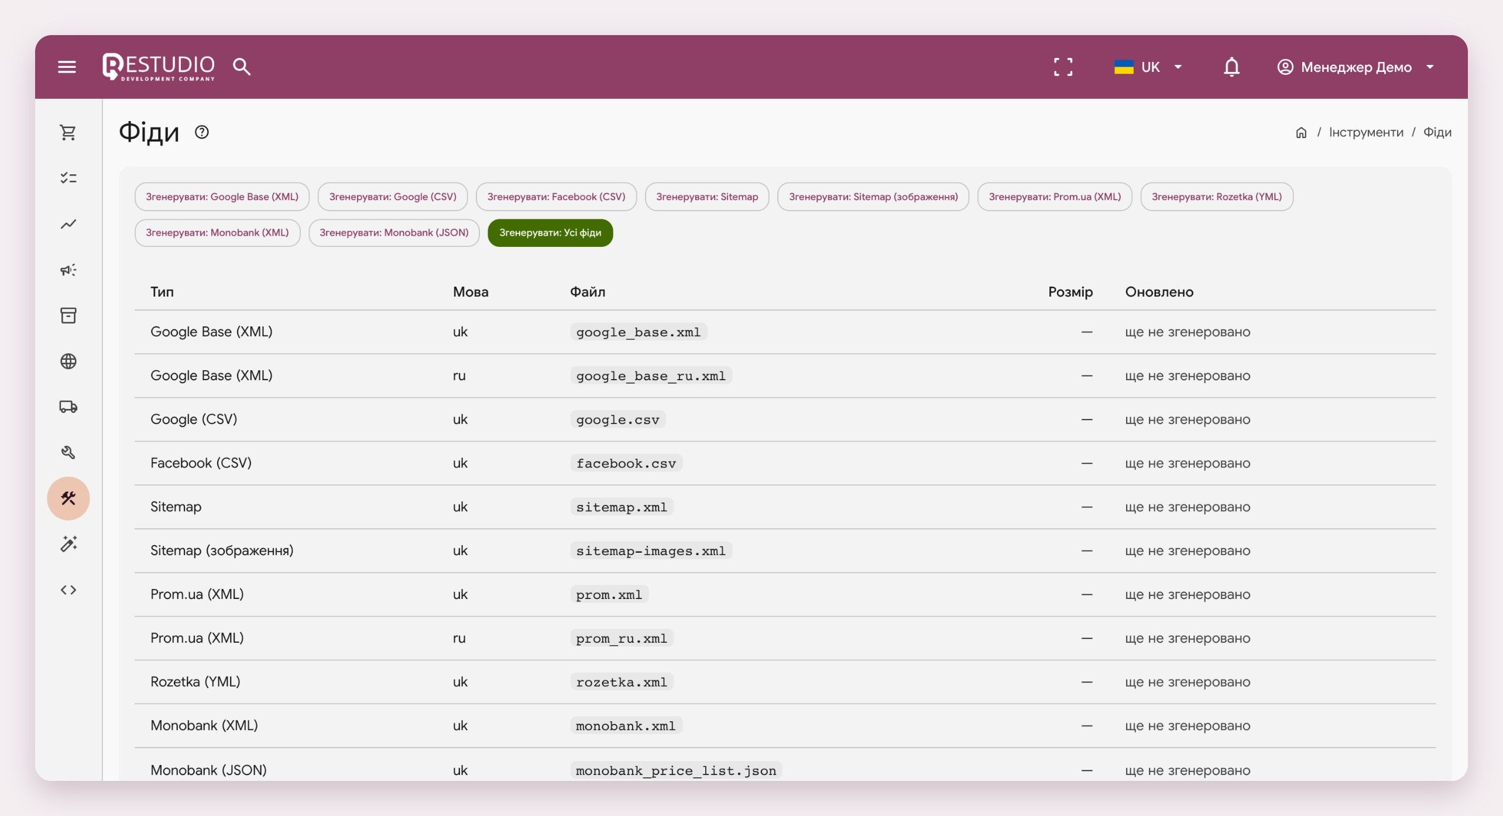
Task: Generate the Google (CSV) feed
Action: [x=393, y=197]
